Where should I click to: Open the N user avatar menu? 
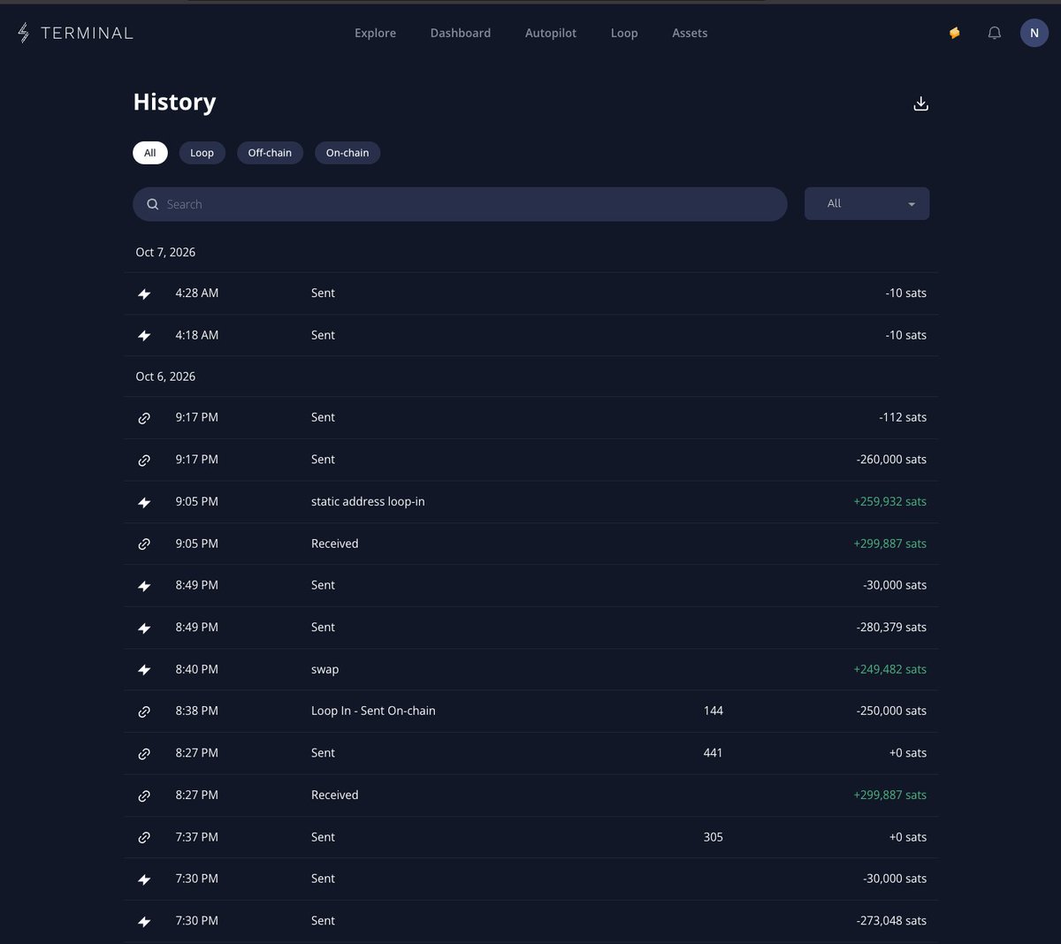click(x=1034, y=33)
